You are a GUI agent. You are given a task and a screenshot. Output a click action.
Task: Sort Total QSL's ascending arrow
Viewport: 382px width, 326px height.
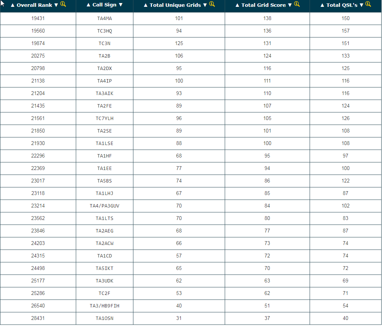pos(322,5)
